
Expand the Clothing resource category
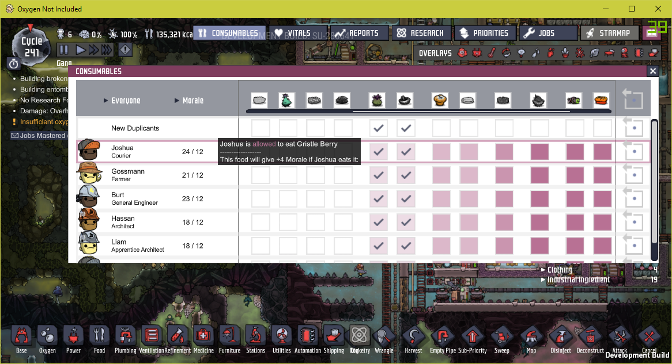click(557, 270)
